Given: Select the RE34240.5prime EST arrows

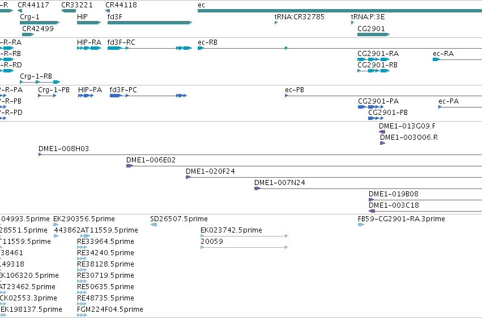Looking at the screenshot, I should 82,259.
